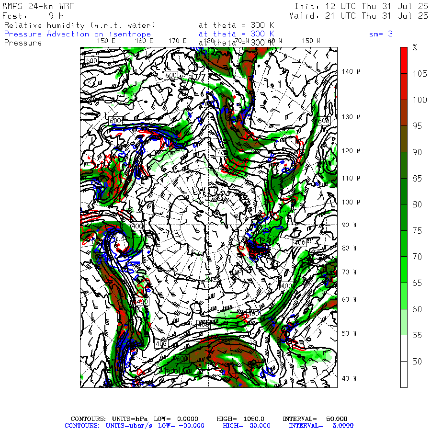Select the "160 E" longitude label
431x431 pixels.
(144, 41)
